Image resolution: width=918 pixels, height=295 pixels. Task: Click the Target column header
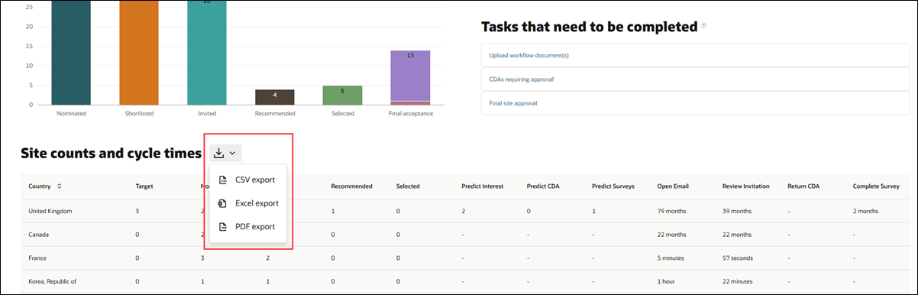click(144, 186)
